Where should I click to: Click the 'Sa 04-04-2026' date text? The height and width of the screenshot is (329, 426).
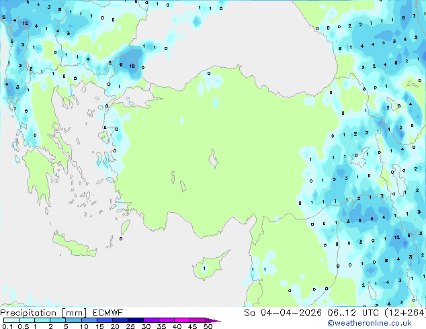(283, 313)
